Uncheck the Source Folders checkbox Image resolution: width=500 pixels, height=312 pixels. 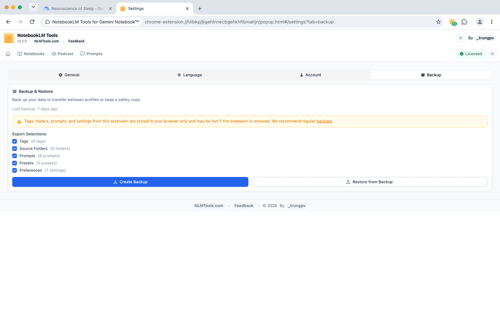15,148
